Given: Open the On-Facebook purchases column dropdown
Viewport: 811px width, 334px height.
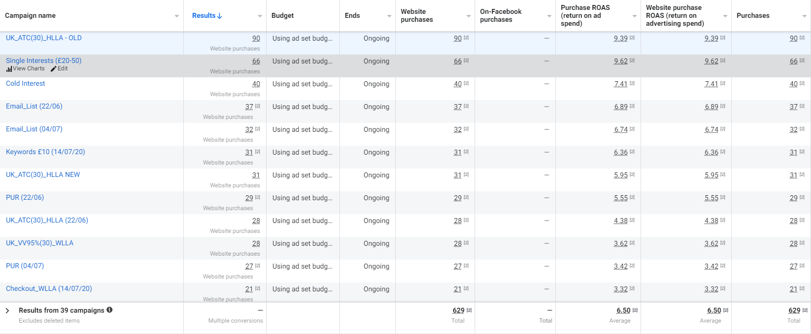Looking at the screenshot, I should click(x=549, y=16).
